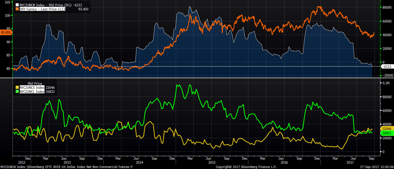Viewport: 394px width, 169px height.
Task: Select the 'NYC2UNCL Index' legend entry
Action: (x=32, y=92)
